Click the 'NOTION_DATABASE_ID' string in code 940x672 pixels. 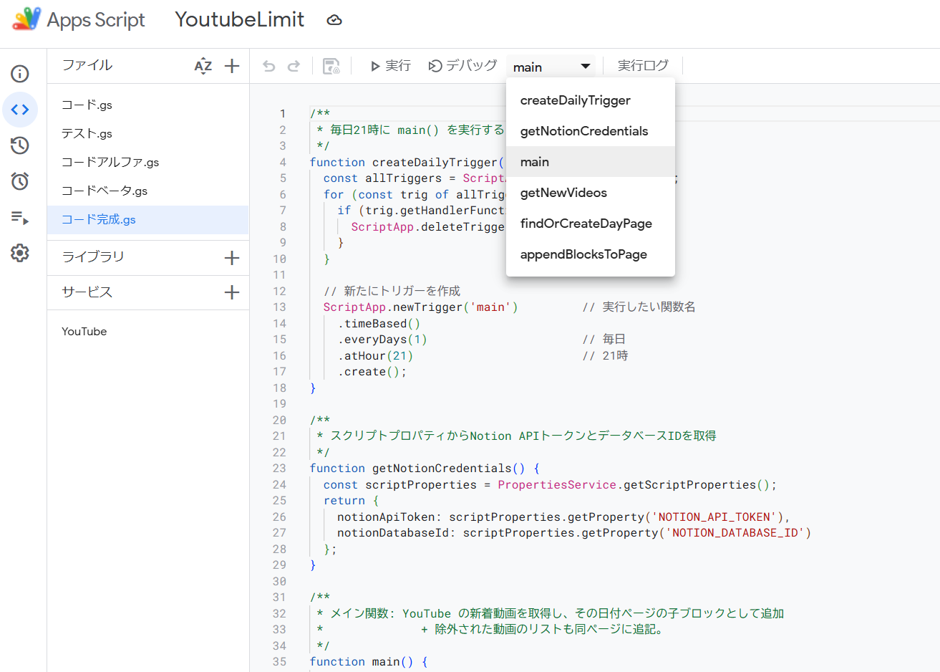[735, 533]
